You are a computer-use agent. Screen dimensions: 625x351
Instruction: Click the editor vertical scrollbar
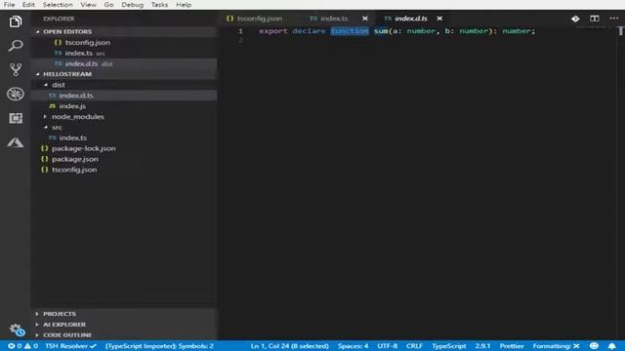tap(621, 183)
